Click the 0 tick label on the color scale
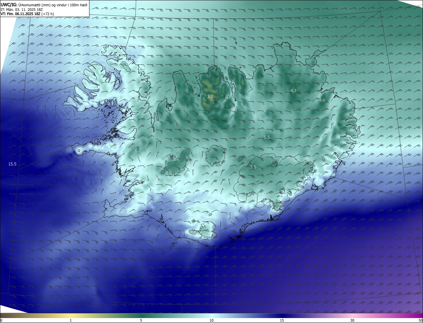423x323 pixels. (x=1, y=320)
